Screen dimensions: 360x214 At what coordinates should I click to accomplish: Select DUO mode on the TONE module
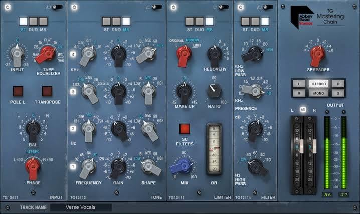(x=116, y=21)
